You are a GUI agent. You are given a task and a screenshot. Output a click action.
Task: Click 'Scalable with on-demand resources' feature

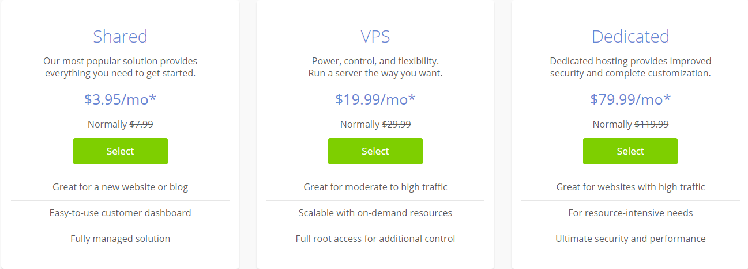(375, 213)
